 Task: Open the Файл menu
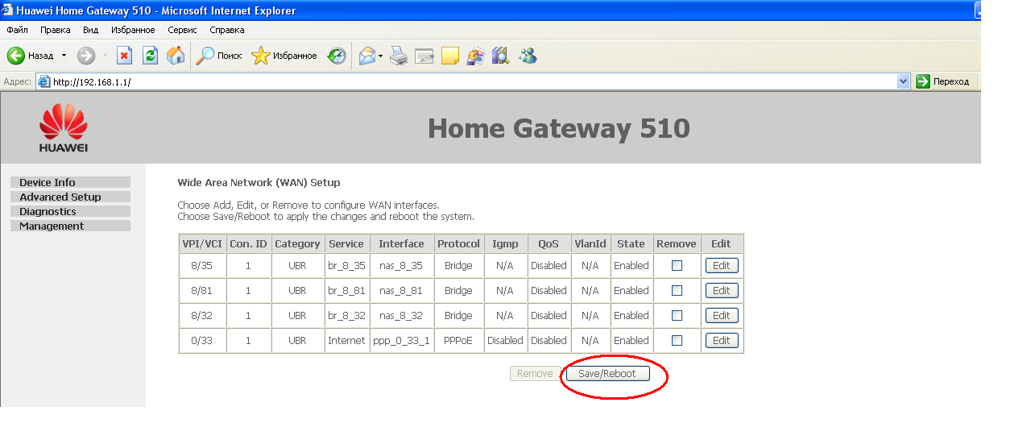click(17, 30)
